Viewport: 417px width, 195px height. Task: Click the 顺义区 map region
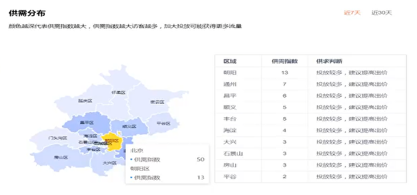129,127
